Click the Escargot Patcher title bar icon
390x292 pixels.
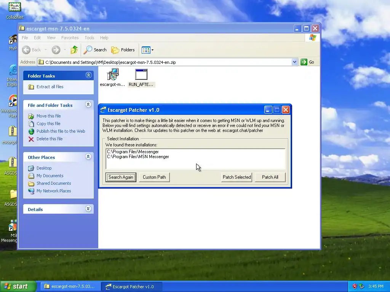click(103, 110)
